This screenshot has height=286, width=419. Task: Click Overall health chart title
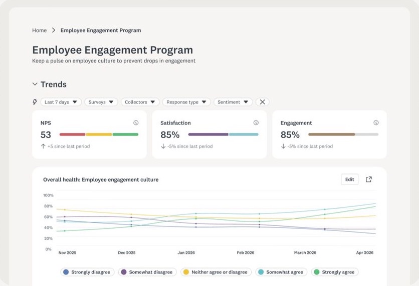click(x=101, y=179)
